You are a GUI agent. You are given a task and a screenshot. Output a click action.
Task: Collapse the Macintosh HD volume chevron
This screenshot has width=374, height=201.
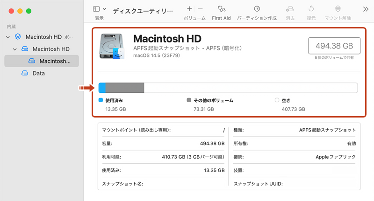point(15,49)
